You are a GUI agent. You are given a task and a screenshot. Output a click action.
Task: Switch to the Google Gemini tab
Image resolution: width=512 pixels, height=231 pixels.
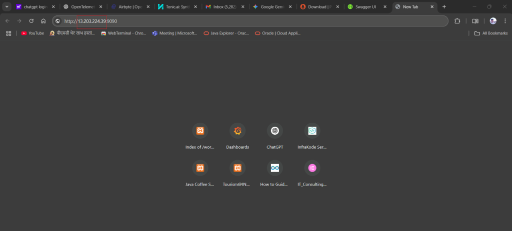pos(272,7)
